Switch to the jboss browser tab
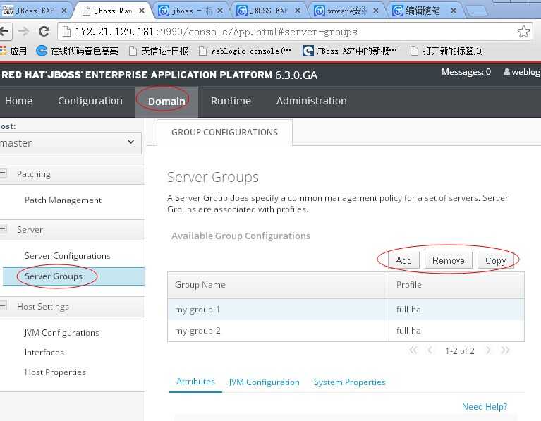Image resolution: width=541 pixels, height=421 pixels. (190, 11)
